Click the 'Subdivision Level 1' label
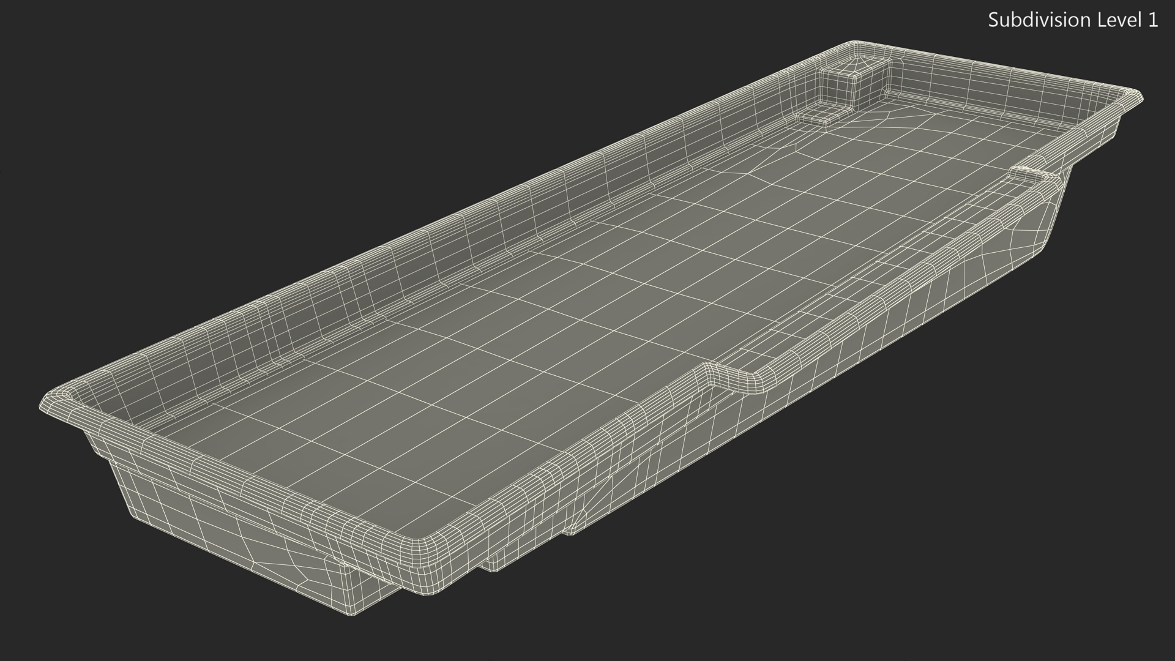Screen dimensions: 1175x661 [x=1073, y=20]
